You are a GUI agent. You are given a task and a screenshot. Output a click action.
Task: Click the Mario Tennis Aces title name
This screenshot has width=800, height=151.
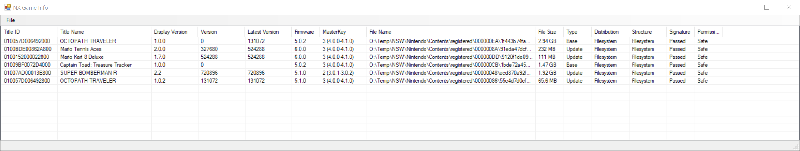click(x=81, y=49)
